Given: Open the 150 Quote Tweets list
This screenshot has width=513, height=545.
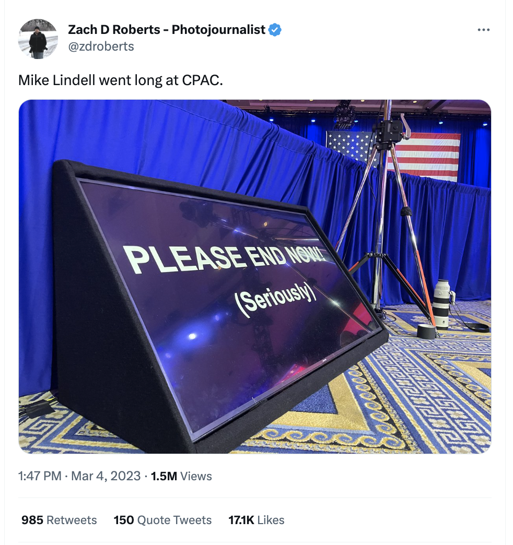Looking at the screenshot, I should pyautogui.click(x=162, y=520).
